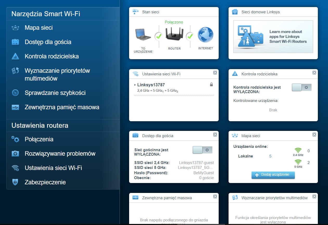The width and height of the screenshot is (328, 225).
Task: Close the Mapa sieci widget
Action: 314,135
